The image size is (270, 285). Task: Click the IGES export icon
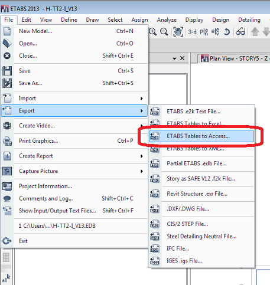pyautogui.click(x=155, y=261)
